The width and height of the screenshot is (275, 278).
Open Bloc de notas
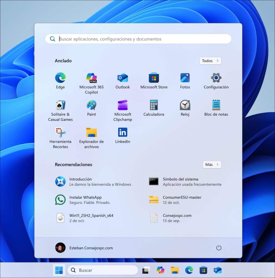pyautogui.click(x=216, y=106)
